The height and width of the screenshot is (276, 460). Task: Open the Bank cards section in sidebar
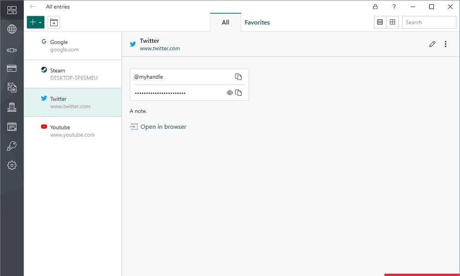(12, 69)
